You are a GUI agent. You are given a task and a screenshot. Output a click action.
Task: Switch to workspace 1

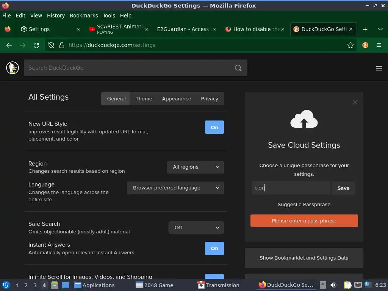(x=17, y=285)
